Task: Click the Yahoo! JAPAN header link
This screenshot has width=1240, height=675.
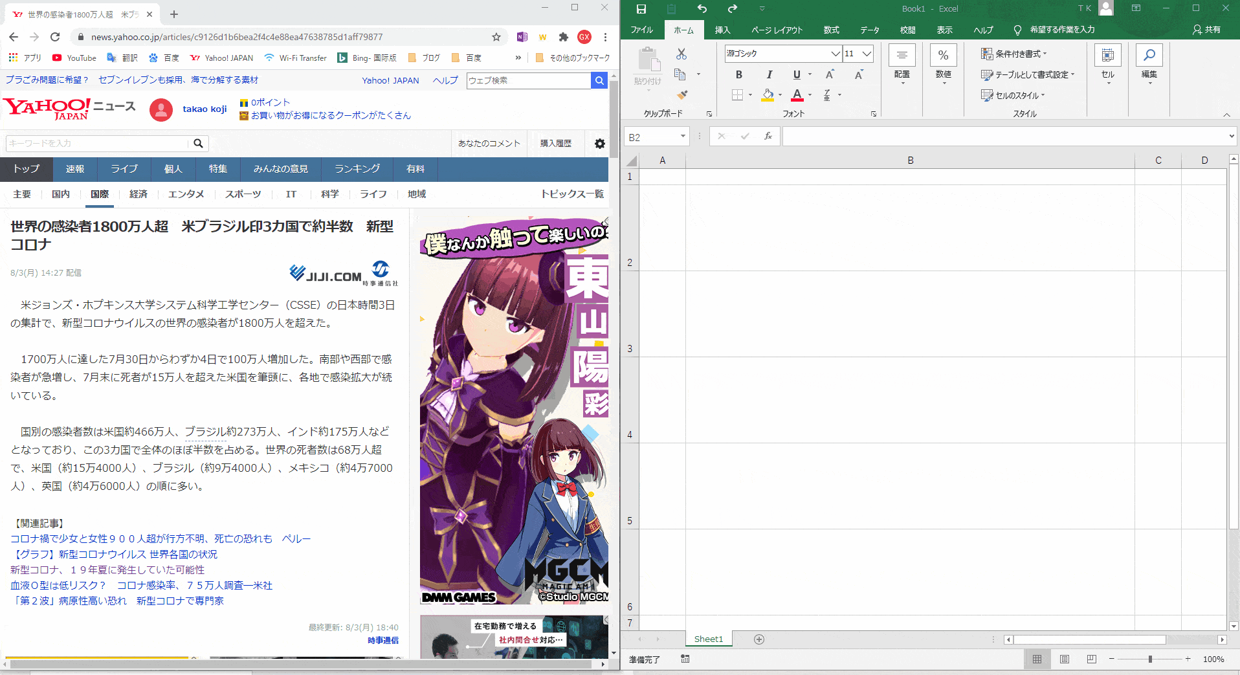Action: pyautogui.click(x=390, y=80)
